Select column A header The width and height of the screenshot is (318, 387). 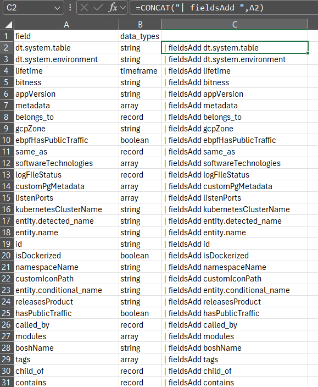pyautogui.click(x=66, y=24)
